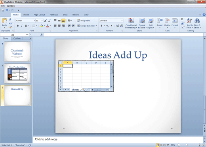The image size is (206, 147).
Task: Click the insert function fx icon
Action: point(42,35)
